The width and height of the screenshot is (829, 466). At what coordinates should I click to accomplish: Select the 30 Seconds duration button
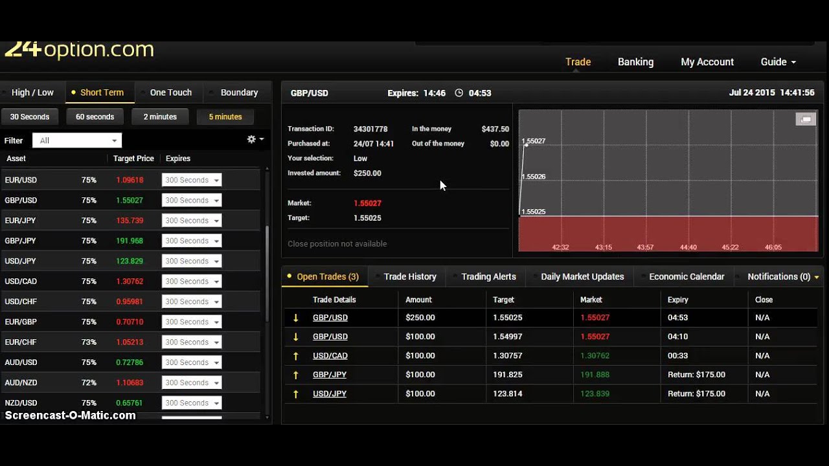tap(30, 117)
